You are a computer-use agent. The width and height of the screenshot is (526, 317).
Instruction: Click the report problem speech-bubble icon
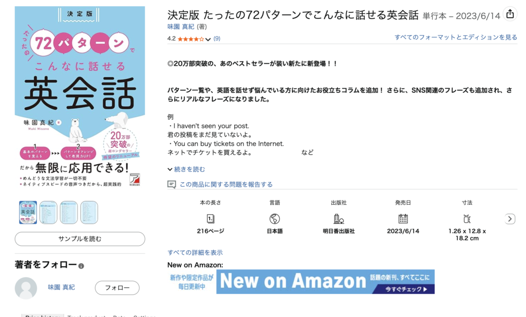[x=172, y=185]
